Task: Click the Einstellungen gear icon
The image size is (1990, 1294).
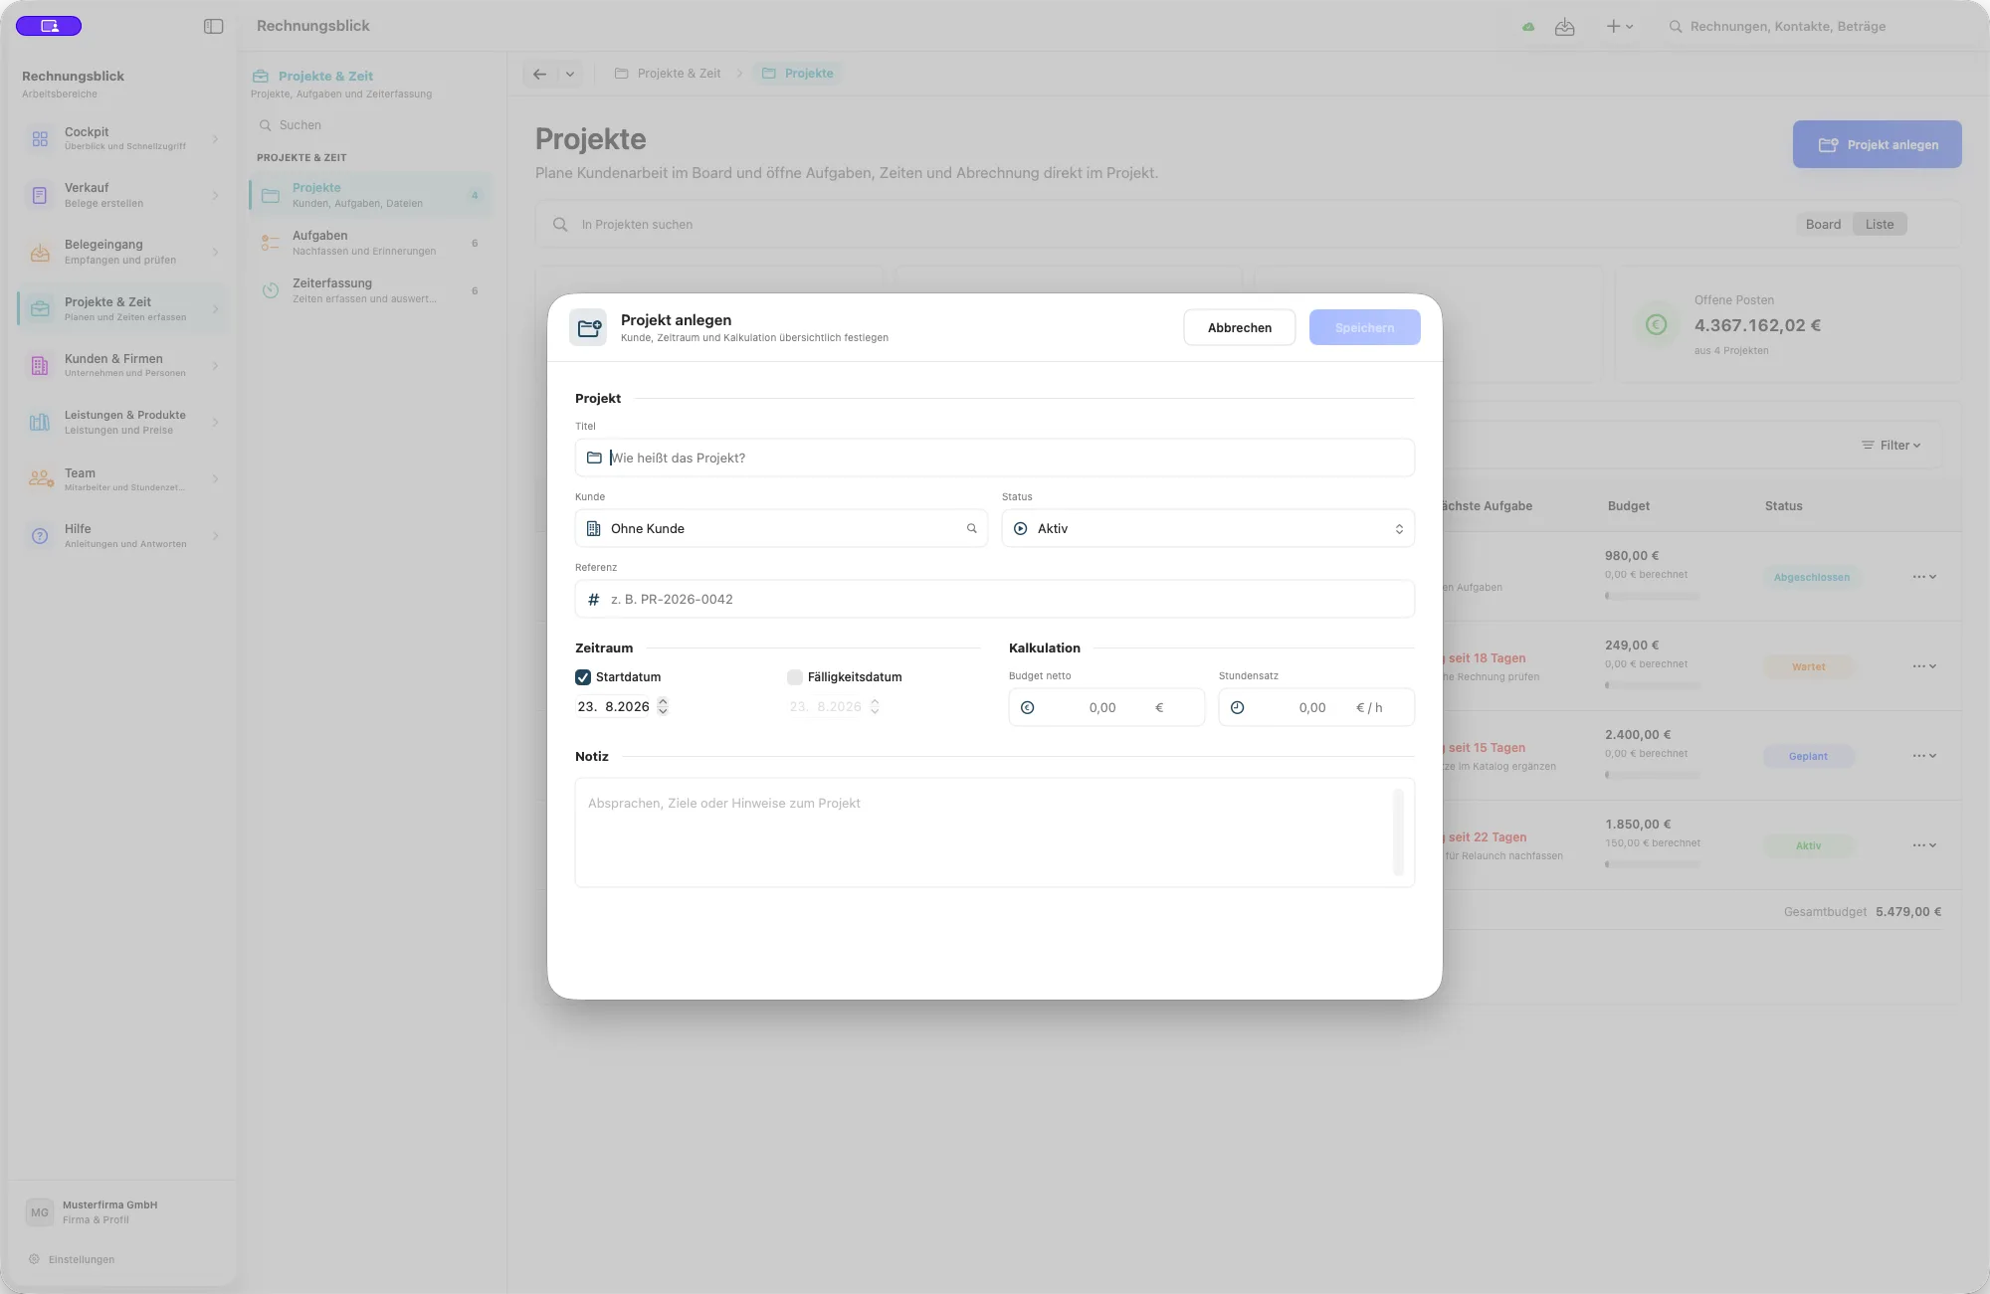Action: coord(34,1259)
